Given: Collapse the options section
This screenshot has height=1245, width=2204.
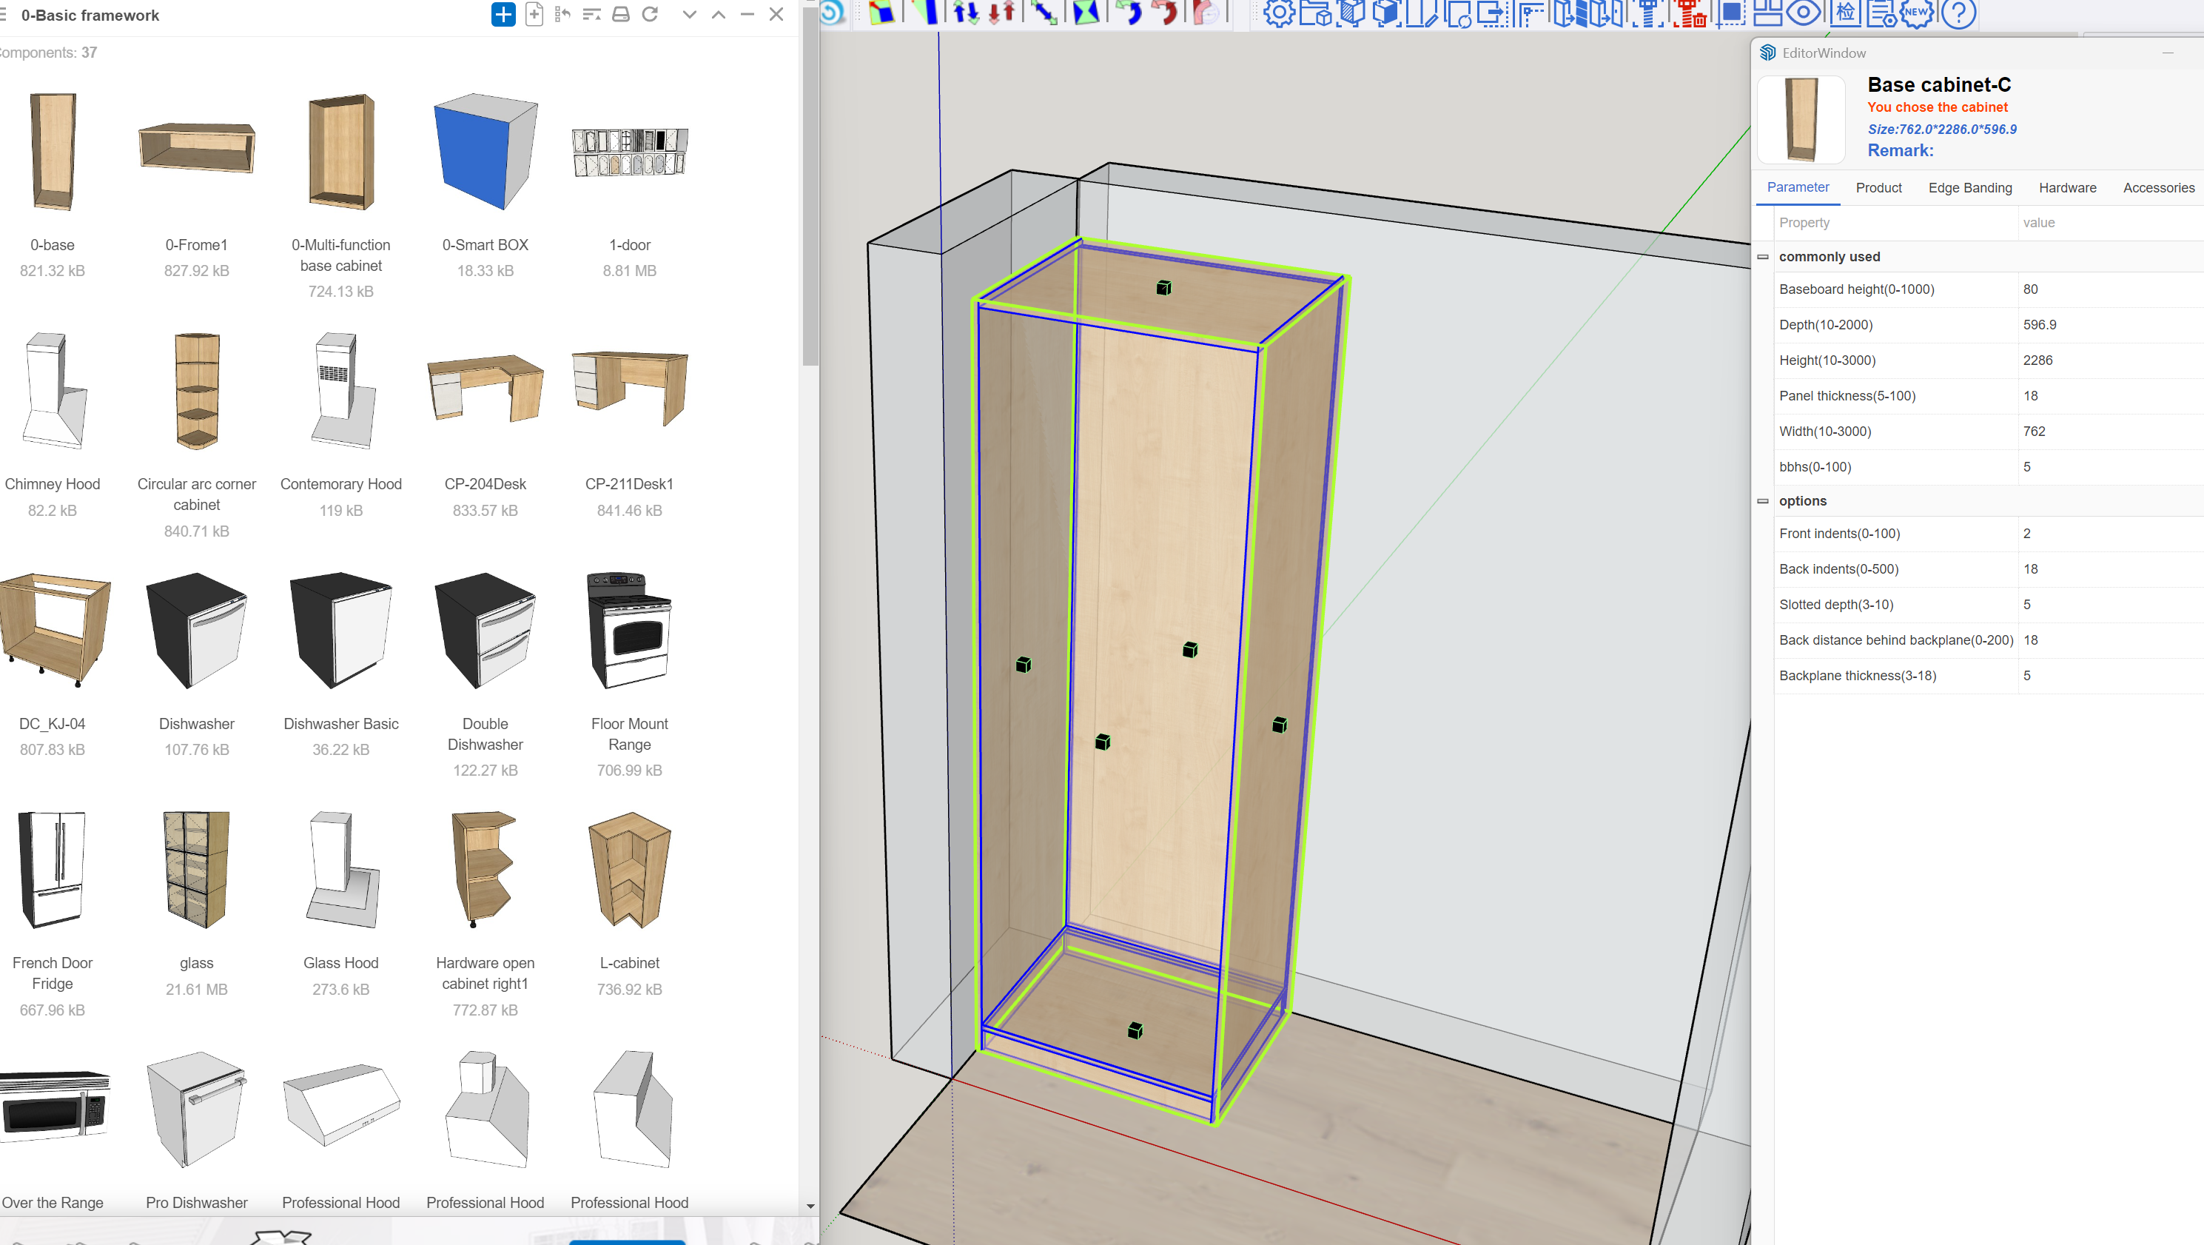Looking at the screenshot, I should (1764, 501).
